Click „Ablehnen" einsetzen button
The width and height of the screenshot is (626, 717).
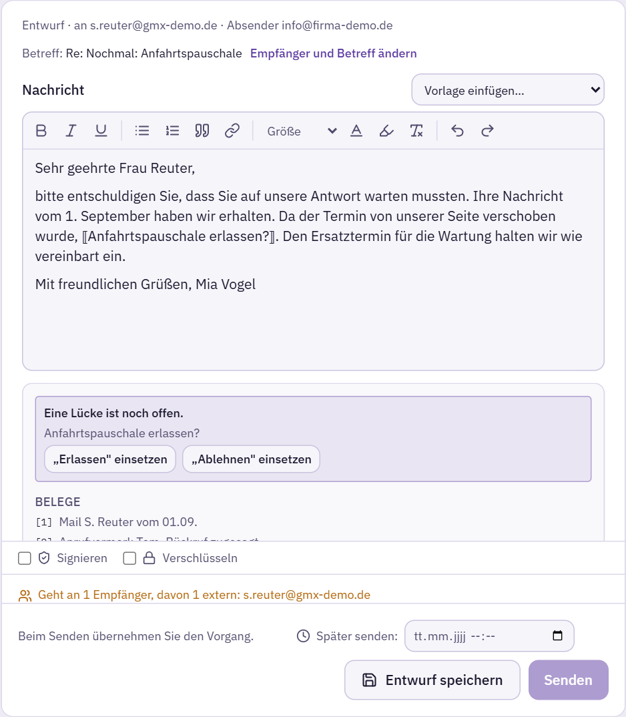point(251,459)
